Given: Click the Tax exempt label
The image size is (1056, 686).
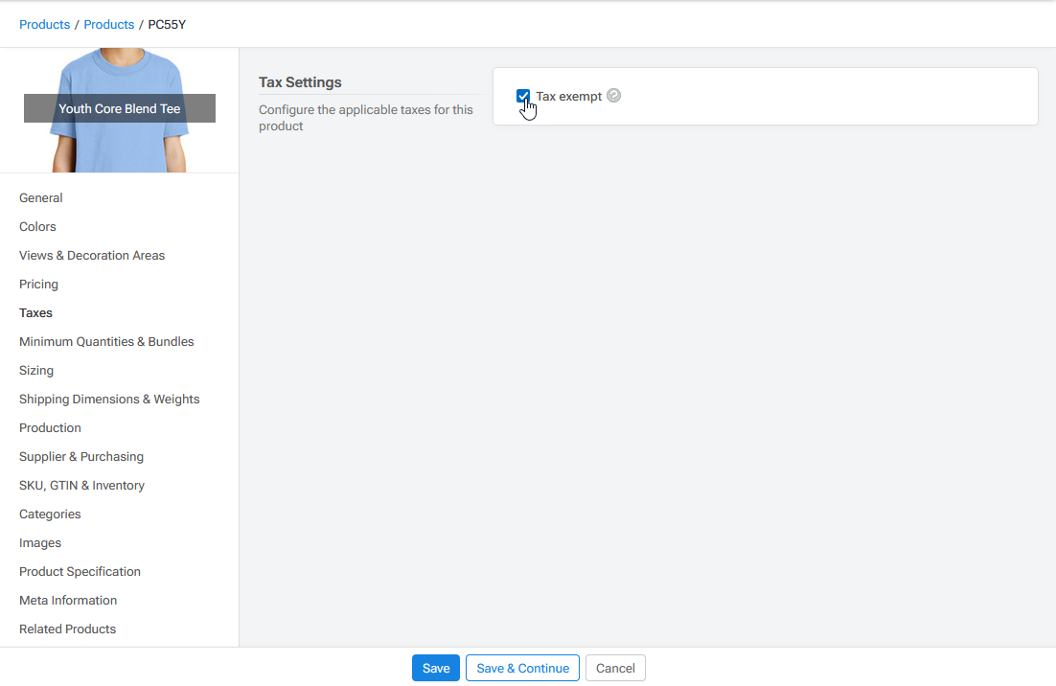Looking at the screenshot, I should click(568, 96).
